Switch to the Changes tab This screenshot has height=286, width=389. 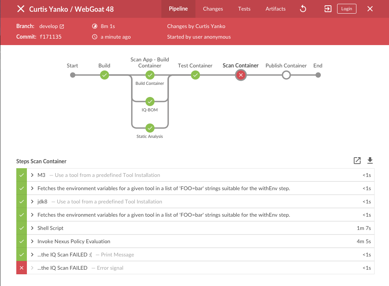[x=213, y=9]
